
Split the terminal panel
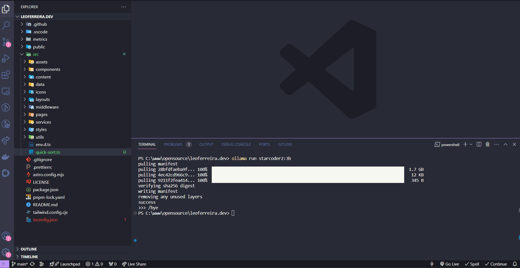coord(479,144)
